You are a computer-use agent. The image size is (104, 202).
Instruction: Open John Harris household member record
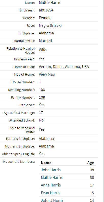pyautogui.click(x=51, y=170)
